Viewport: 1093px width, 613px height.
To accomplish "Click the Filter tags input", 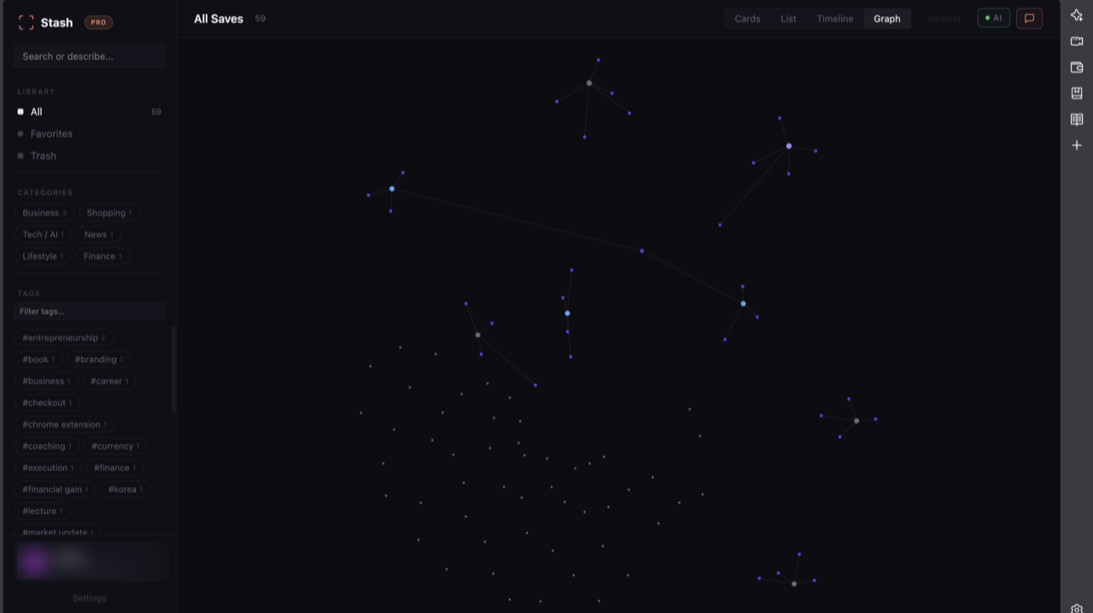I will click(90, 312).
